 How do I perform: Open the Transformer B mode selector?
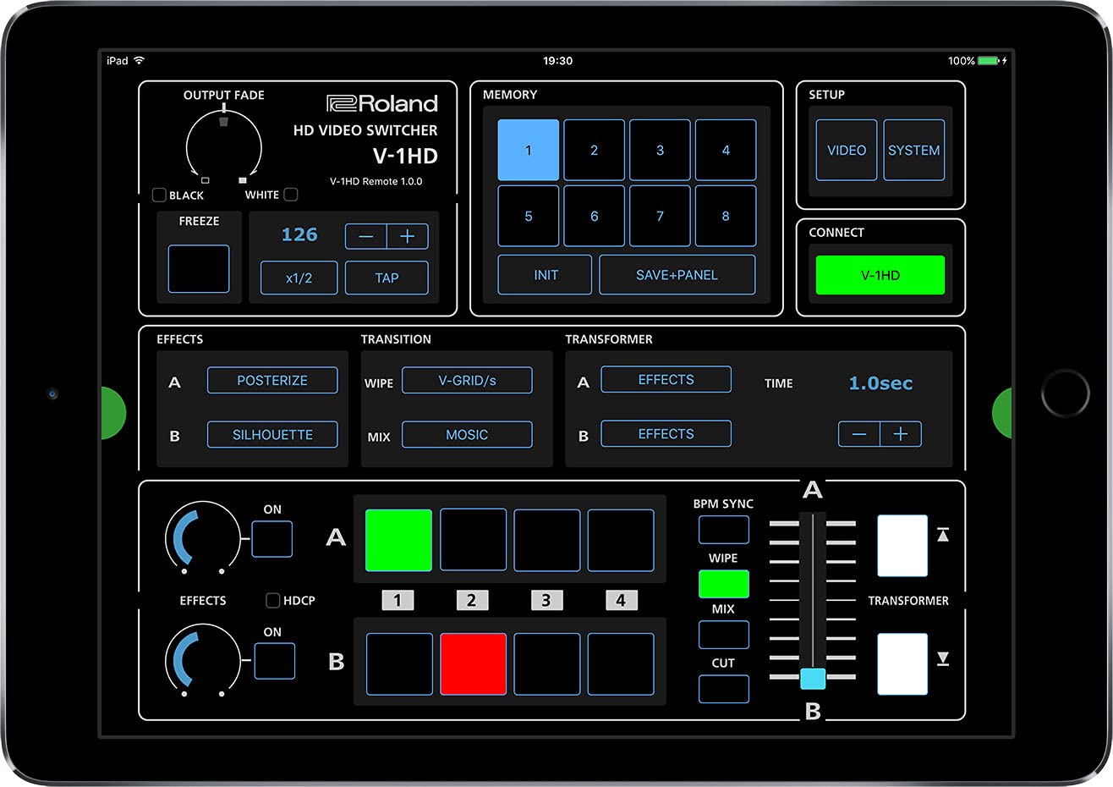pyautogui.click(x=666, y=433)
